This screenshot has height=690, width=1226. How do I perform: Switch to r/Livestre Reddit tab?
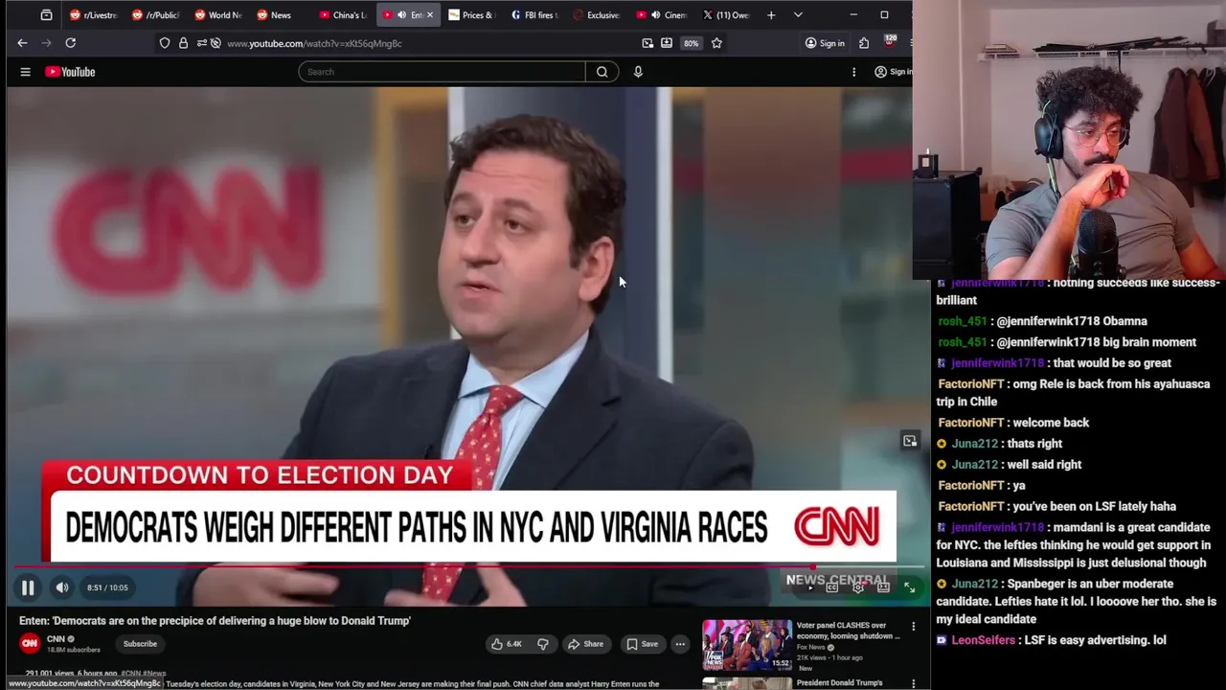click(94, 15)
